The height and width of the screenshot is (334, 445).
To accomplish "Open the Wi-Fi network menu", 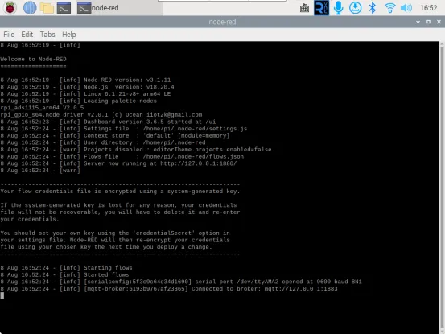I will [x=390, y=8].
